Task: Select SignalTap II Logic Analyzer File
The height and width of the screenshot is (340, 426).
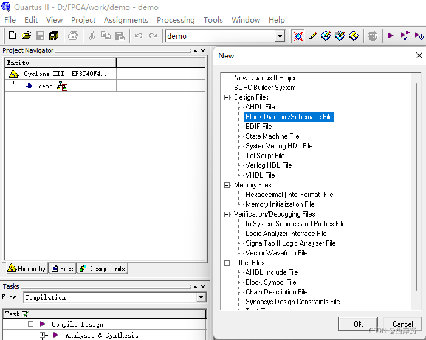Action: 290,243
